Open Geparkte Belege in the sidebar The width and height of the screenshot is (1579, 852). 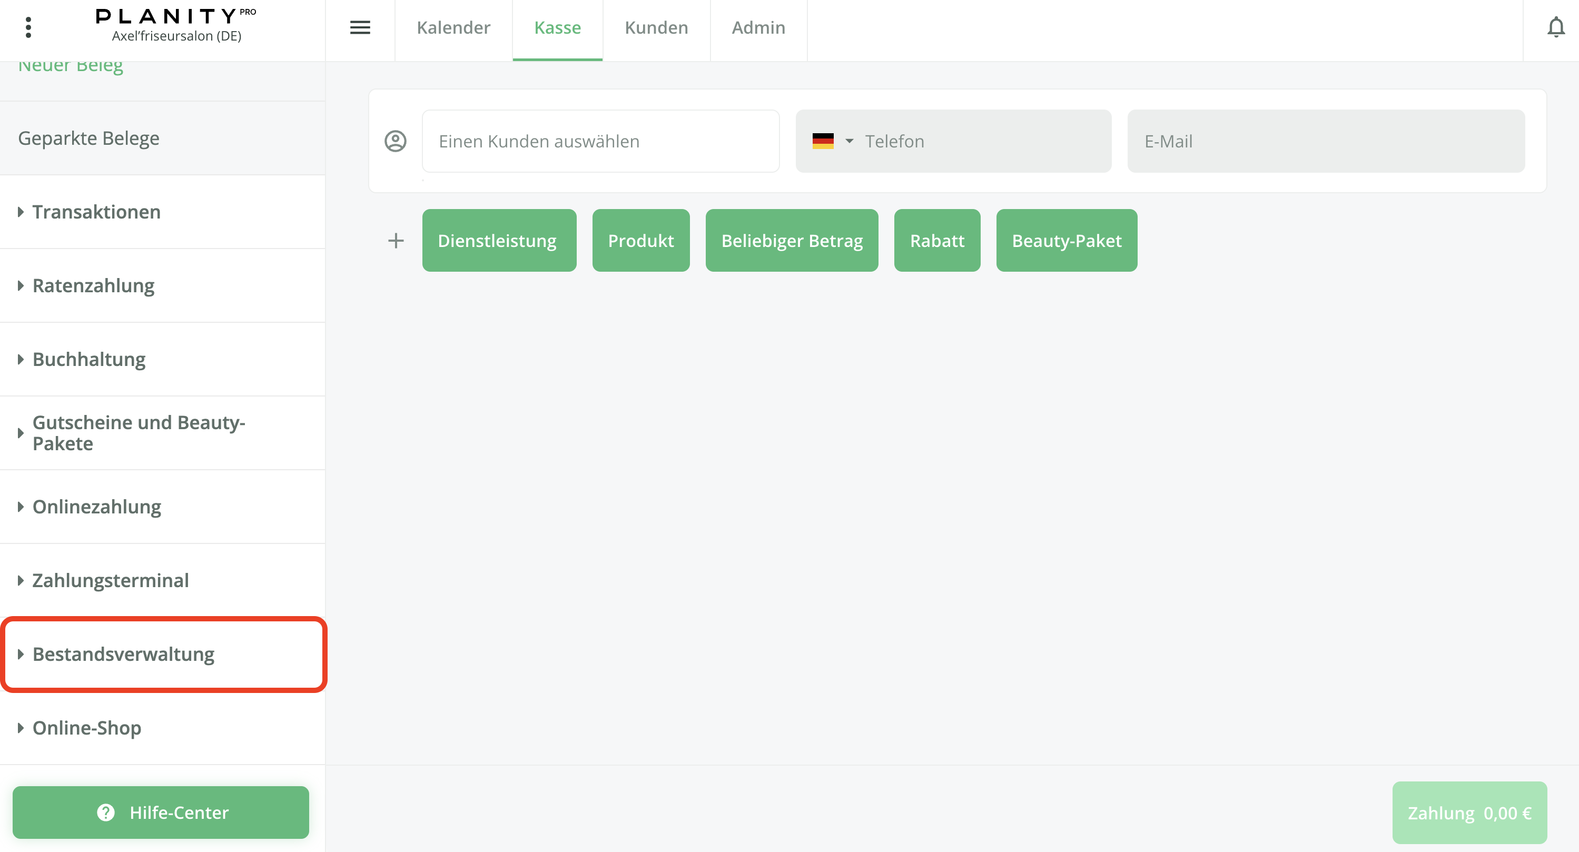88,138
